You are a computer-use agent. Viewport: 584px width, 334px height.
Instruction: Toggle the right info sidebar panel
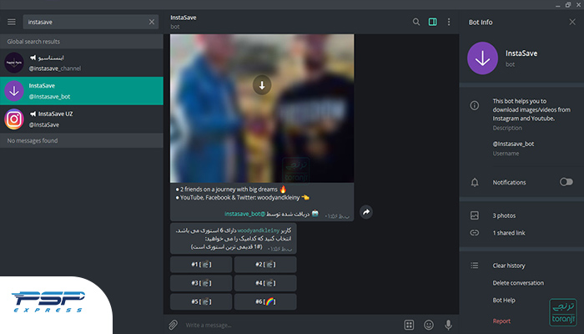[432, 22]
